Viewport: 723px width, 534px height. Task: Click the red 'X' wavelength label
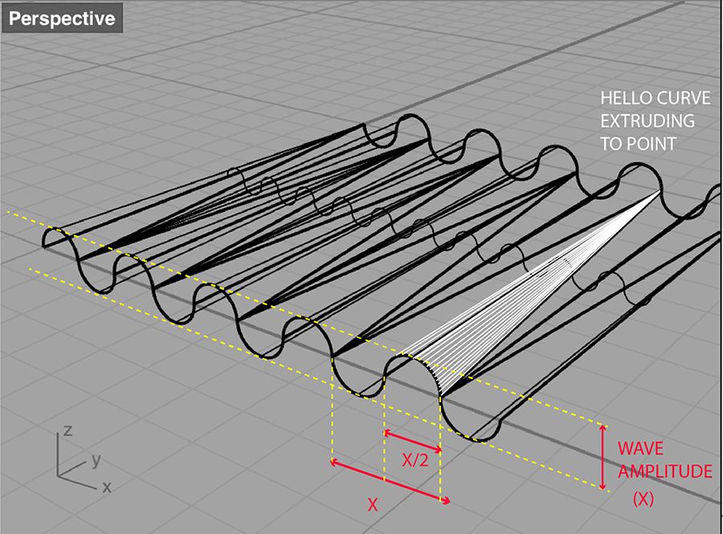pos(373,505)
